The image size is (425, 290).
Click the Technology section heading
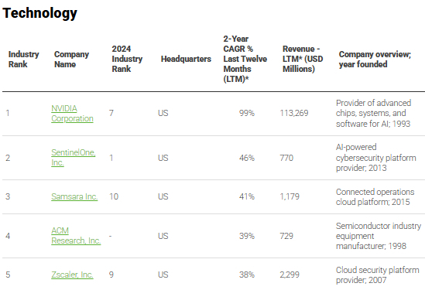39,13
